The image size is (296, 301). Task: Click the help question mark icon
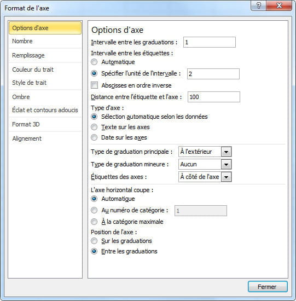[258, 5]
